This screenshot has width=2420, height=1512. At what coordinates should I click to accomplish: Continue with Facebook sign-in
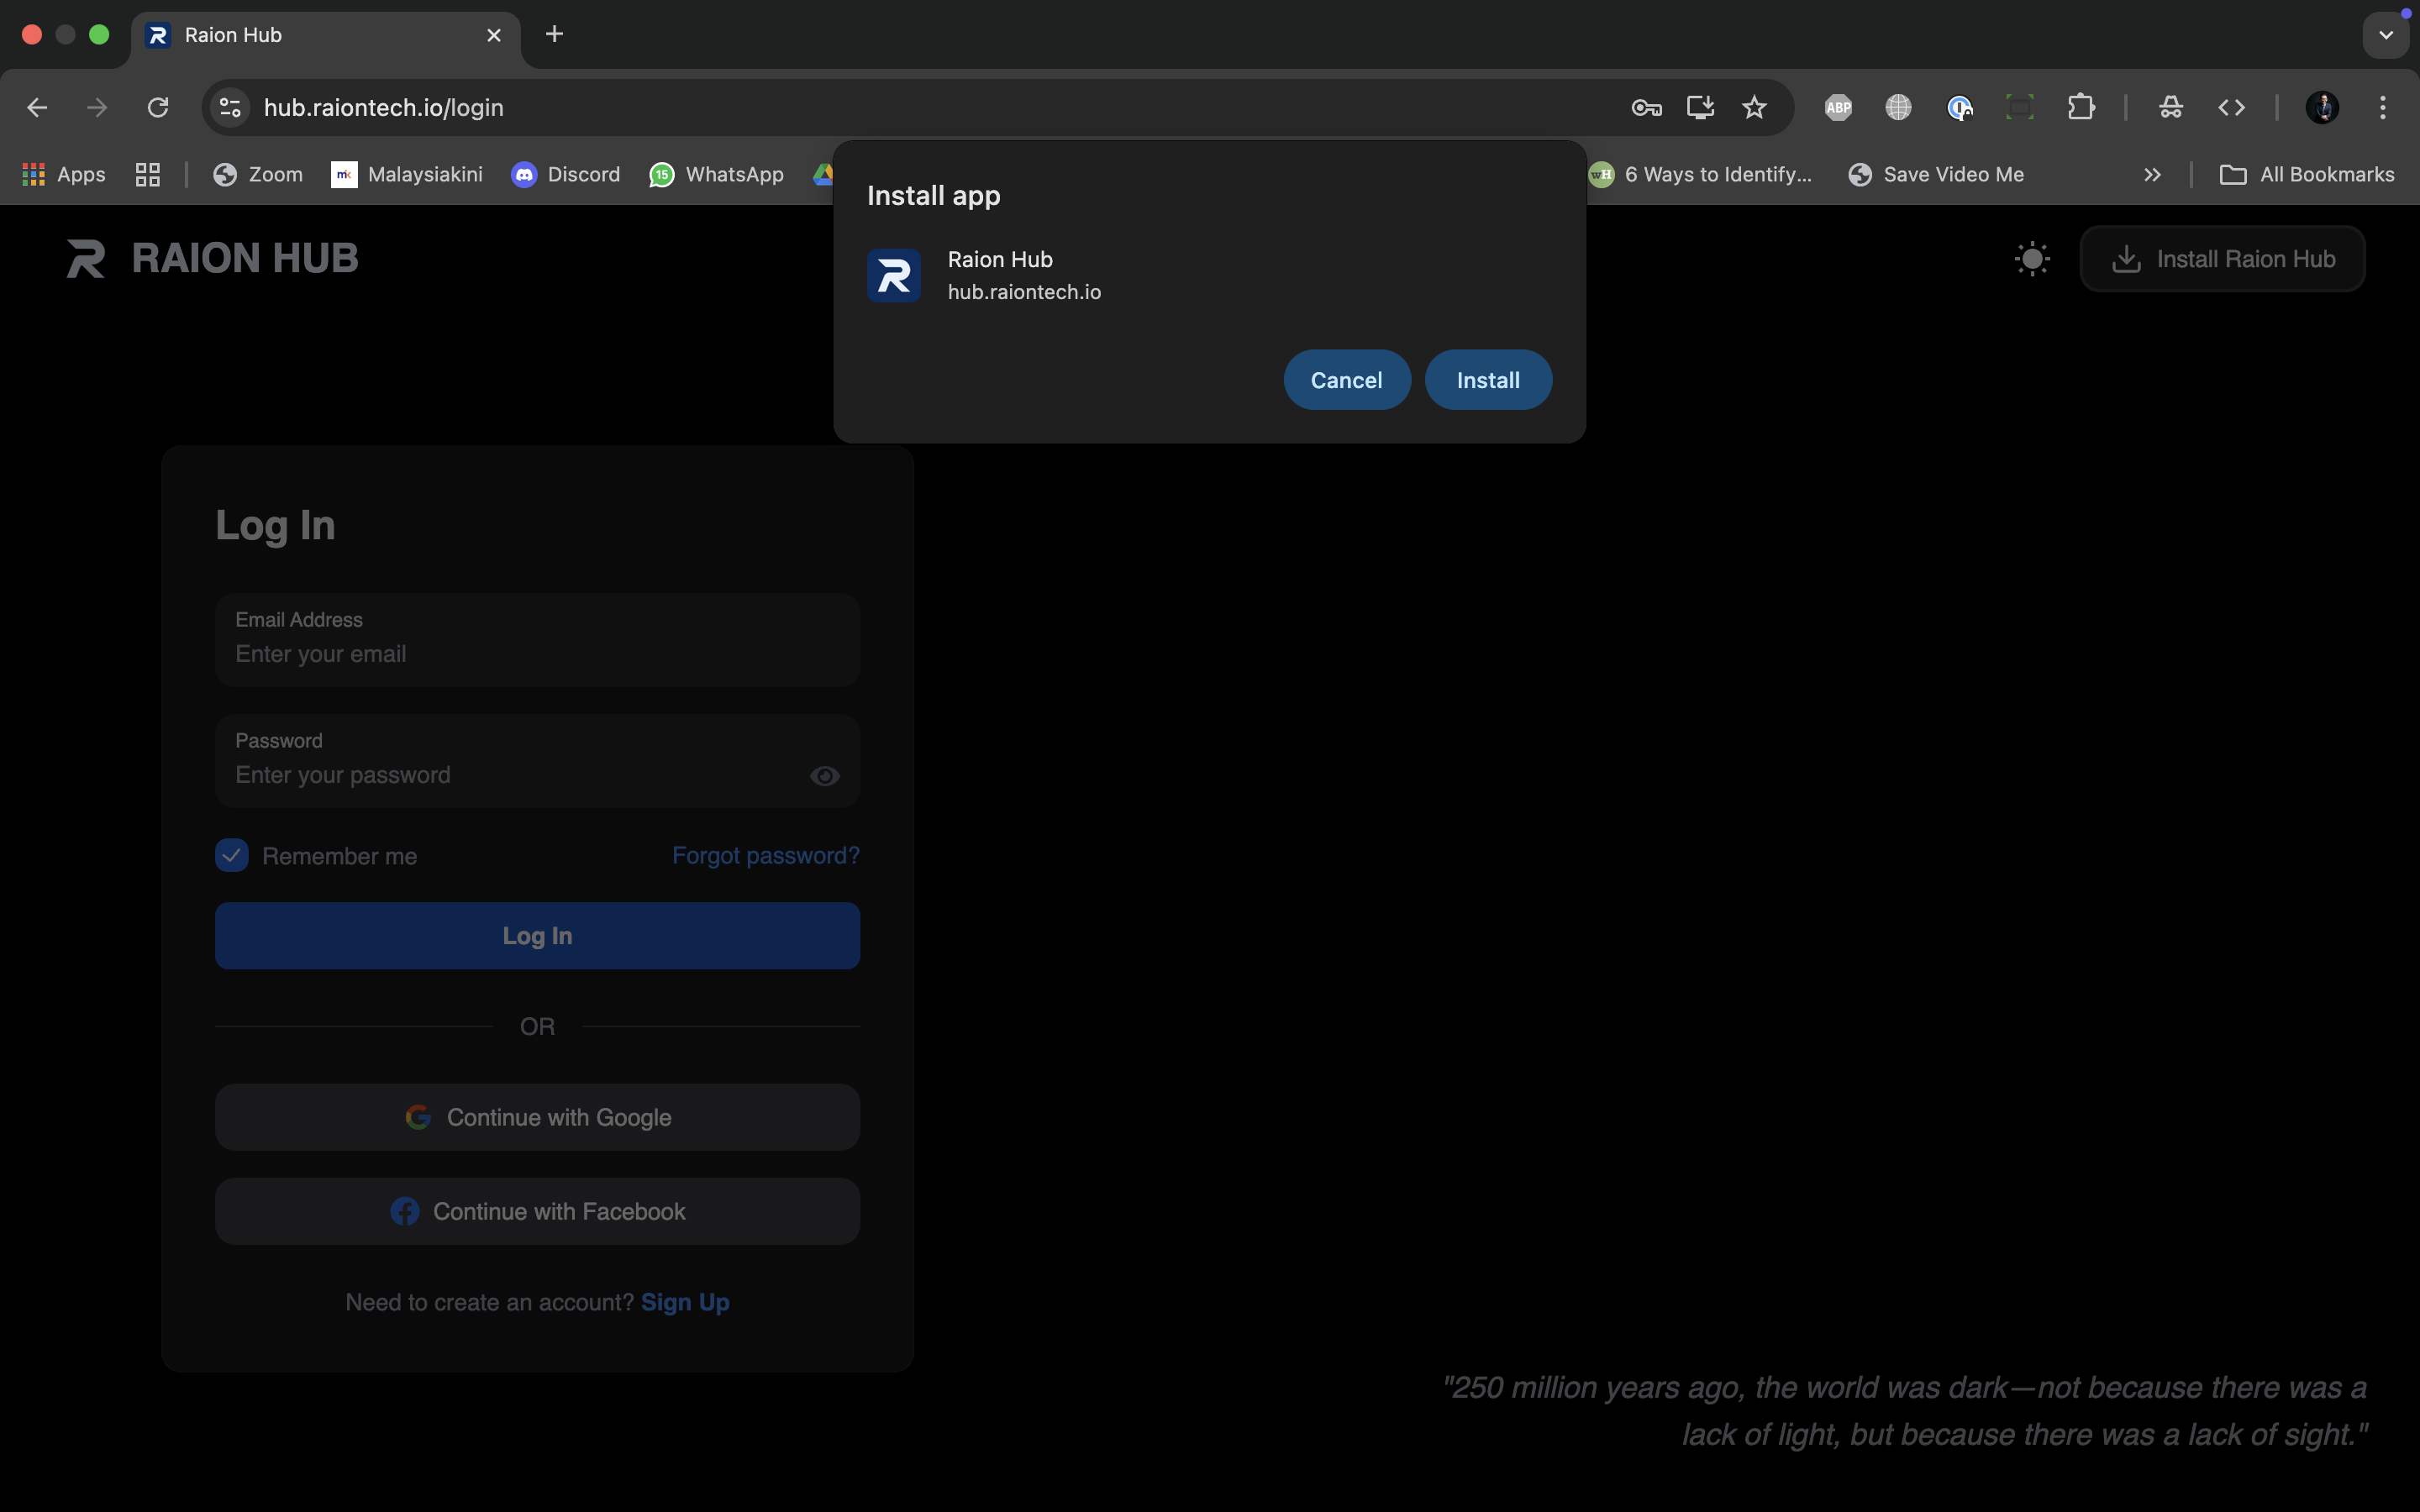(x=537, y=1211)
